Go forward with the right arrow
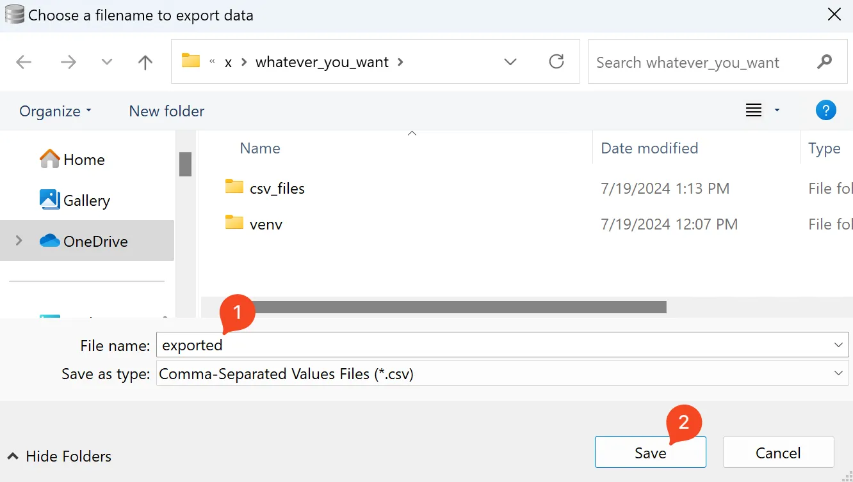853x482 pixels. pos(68,62)
